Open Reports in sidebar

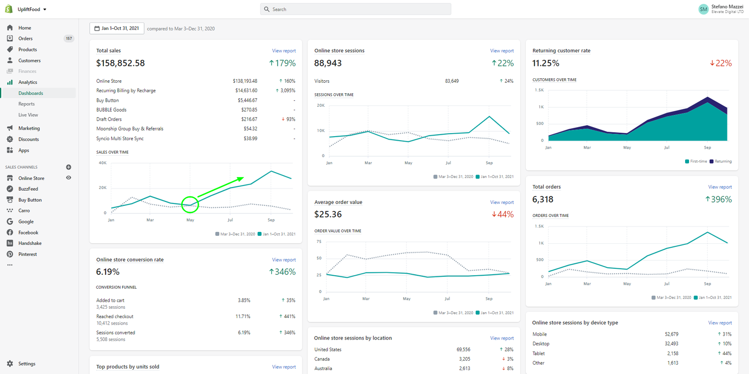point(26,104)
